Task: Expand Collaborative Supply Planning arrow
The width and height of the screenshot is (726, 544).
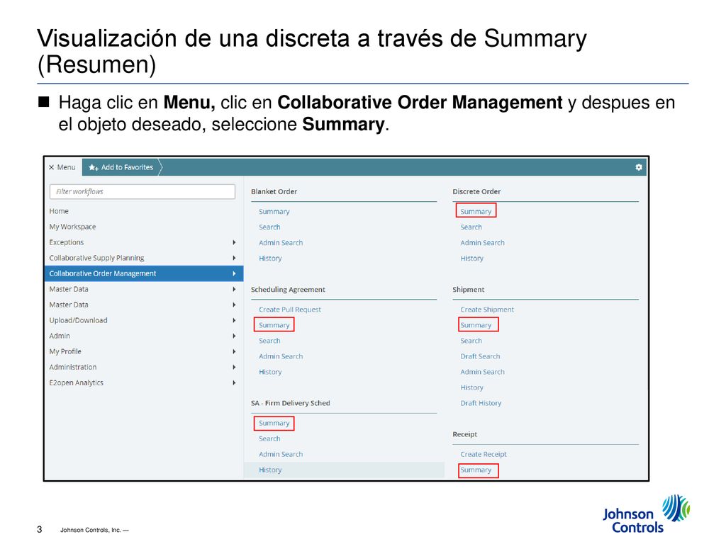Action: (234, 258)
